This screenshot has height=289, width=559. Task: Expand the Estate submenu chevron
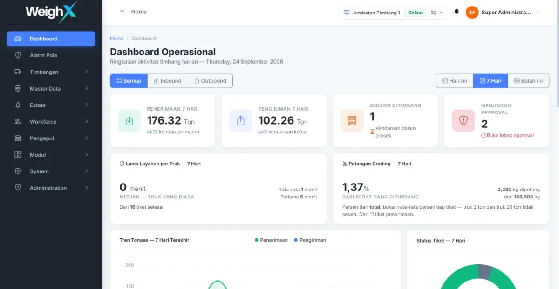(x=87, y=105)
